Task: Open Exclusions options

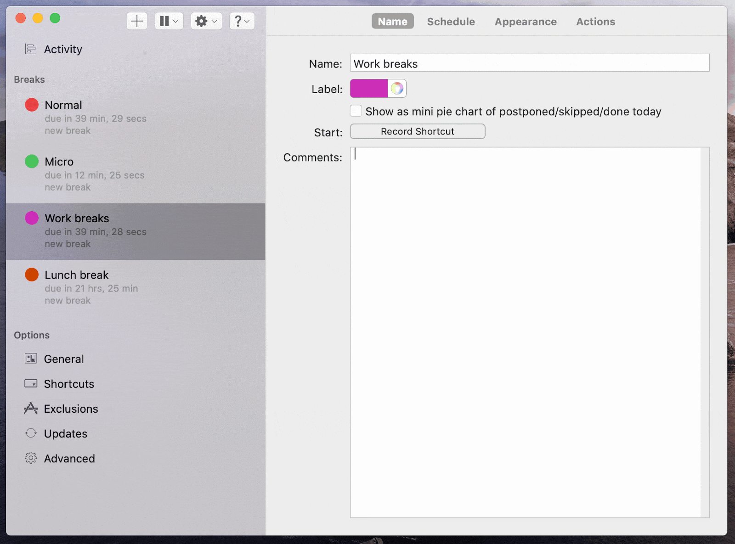Action: click(x=71, y=409)
